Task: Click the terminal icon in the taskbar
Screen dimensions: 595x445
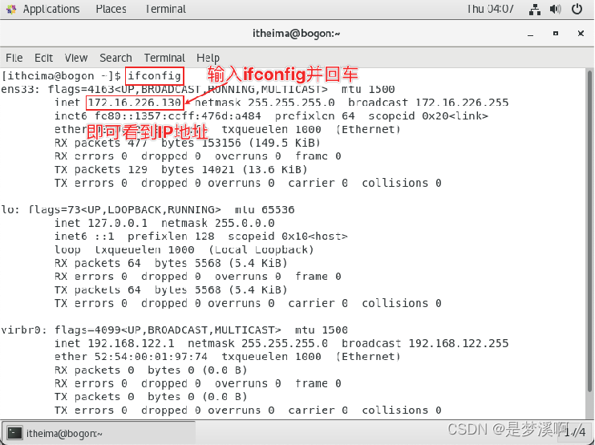Action: point(14,433)
